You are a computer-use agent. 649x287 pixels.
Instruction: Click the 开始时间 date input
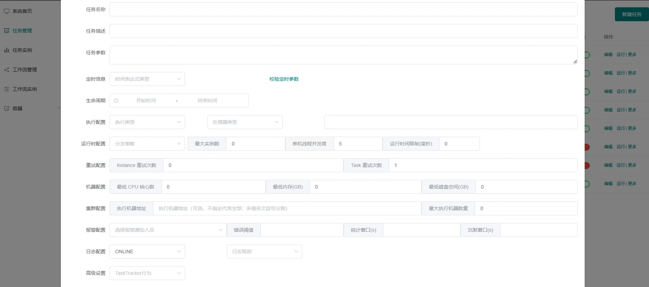point(146,101)
